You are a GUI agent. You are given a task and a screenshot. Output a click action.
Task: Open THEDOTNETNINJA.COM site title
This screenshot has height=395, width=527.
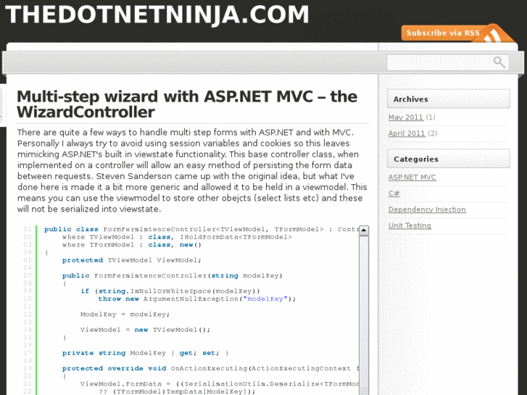pos(157,14)
